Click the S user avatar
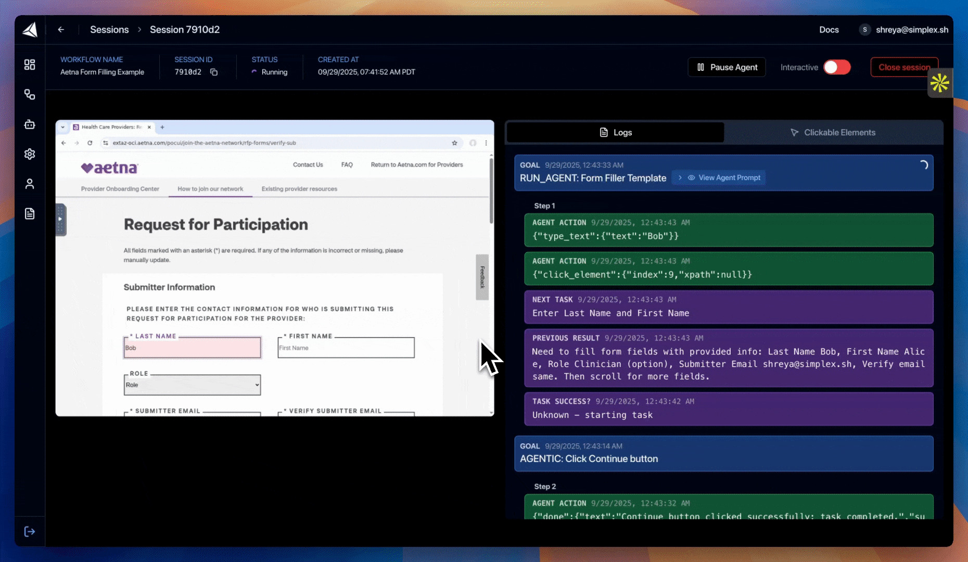 [864, 30]
